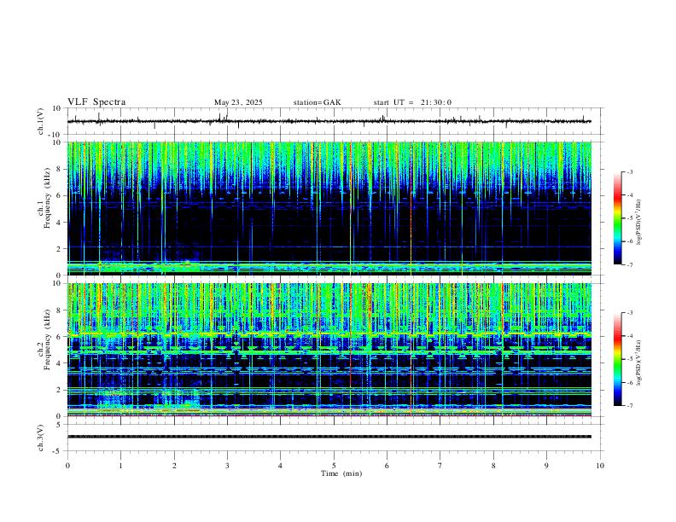Click the time axis tick label '5'
This screenshot has height=522, width=676.
click(334, 466)
